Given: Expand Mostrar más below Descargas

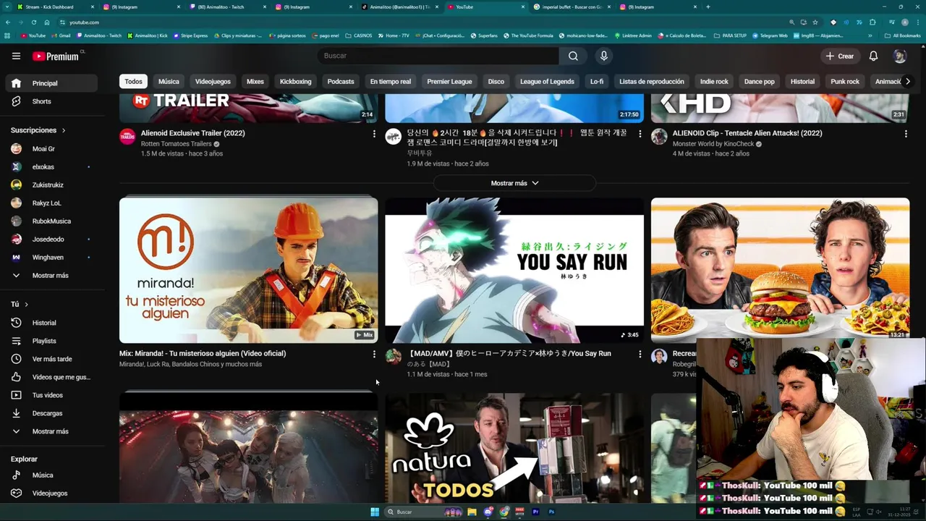Looking at the screenshot, I should pos(51,431).
